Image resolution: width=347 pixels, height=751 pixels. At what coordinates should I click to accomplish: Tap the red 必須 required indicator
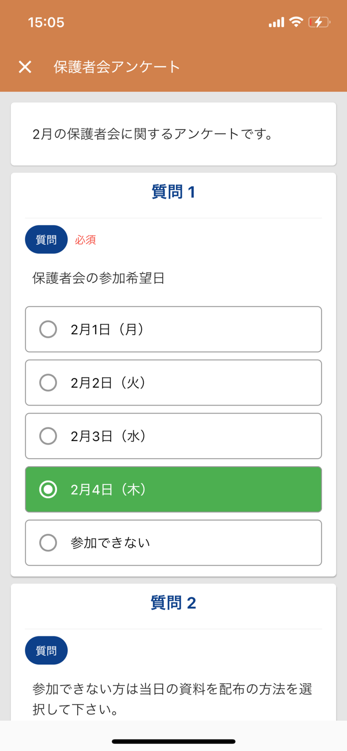pos(85,240)
